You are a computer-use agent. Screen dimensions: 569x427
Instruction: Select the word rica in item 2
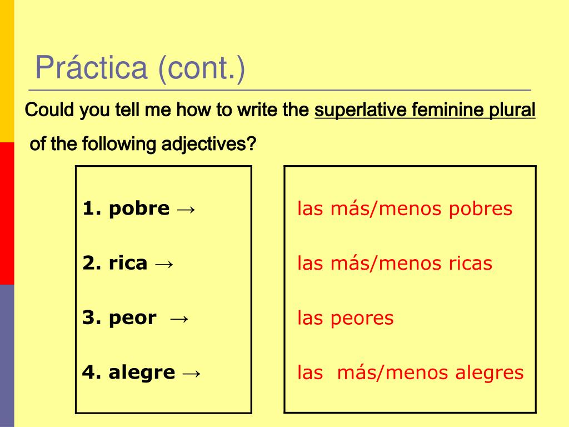tap(128, 263)
